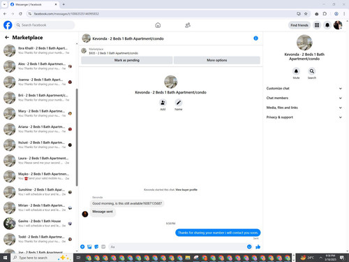This screenshot has width=349, height=262.
Task: Expand Media, files and links section
Action: click(304, 108)
